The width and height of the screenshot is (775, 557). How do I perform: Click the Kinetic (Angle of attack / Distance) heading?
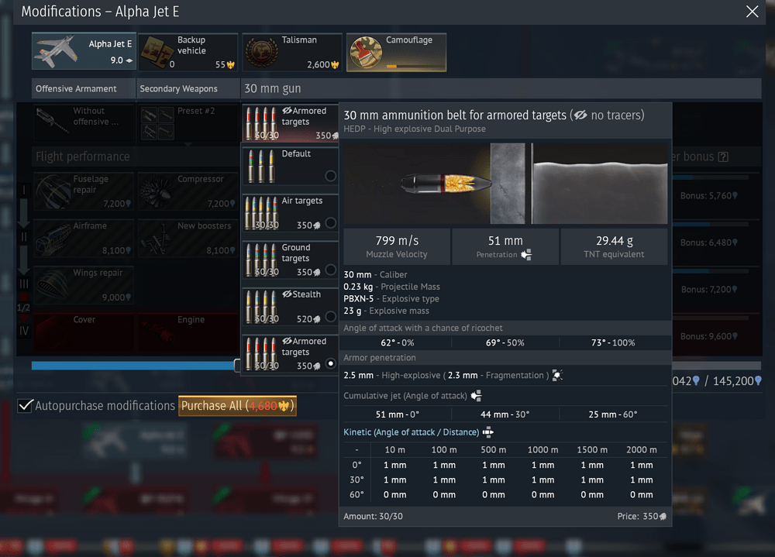(x=412, y=432)
